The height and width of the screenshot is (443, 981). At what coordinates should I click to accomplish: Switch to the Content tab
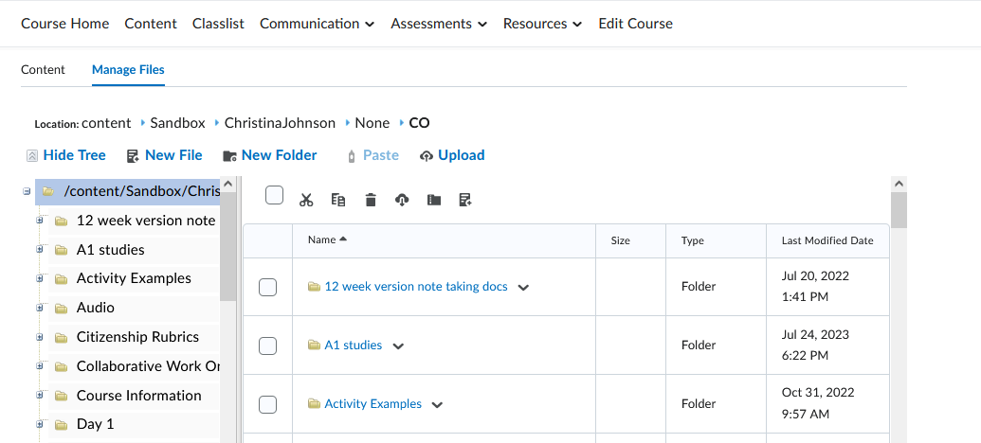coord(43,69)
